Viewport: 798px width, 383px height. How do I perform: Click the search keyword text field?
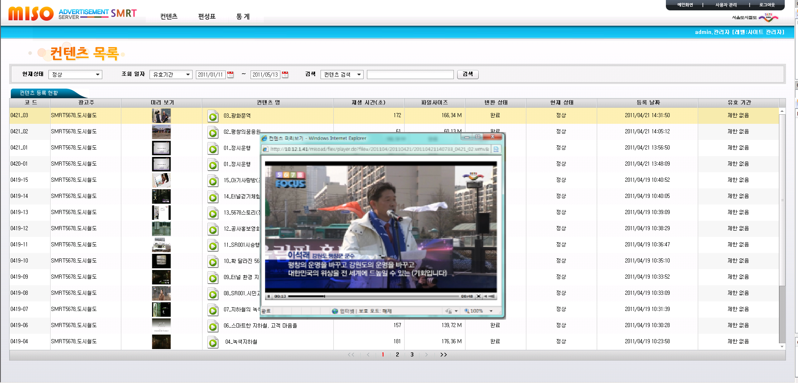[410, 75]
